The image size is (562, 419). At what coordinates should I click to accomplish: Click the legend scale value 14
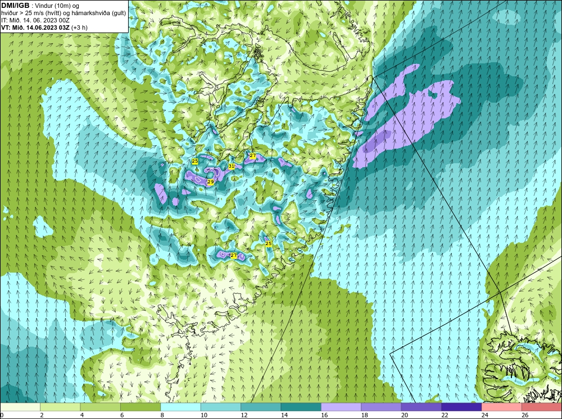point(284,415)
